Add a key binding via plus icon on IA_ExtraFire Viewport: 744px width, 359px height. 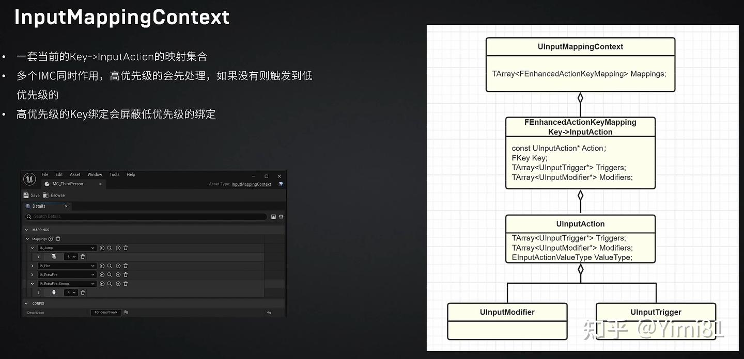pos(118,274)
